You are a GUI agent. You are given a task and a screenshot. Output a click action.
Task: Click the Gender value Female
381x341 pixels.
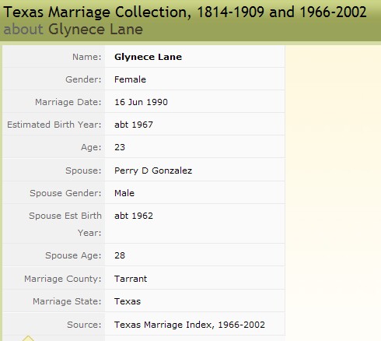point(130,79)
